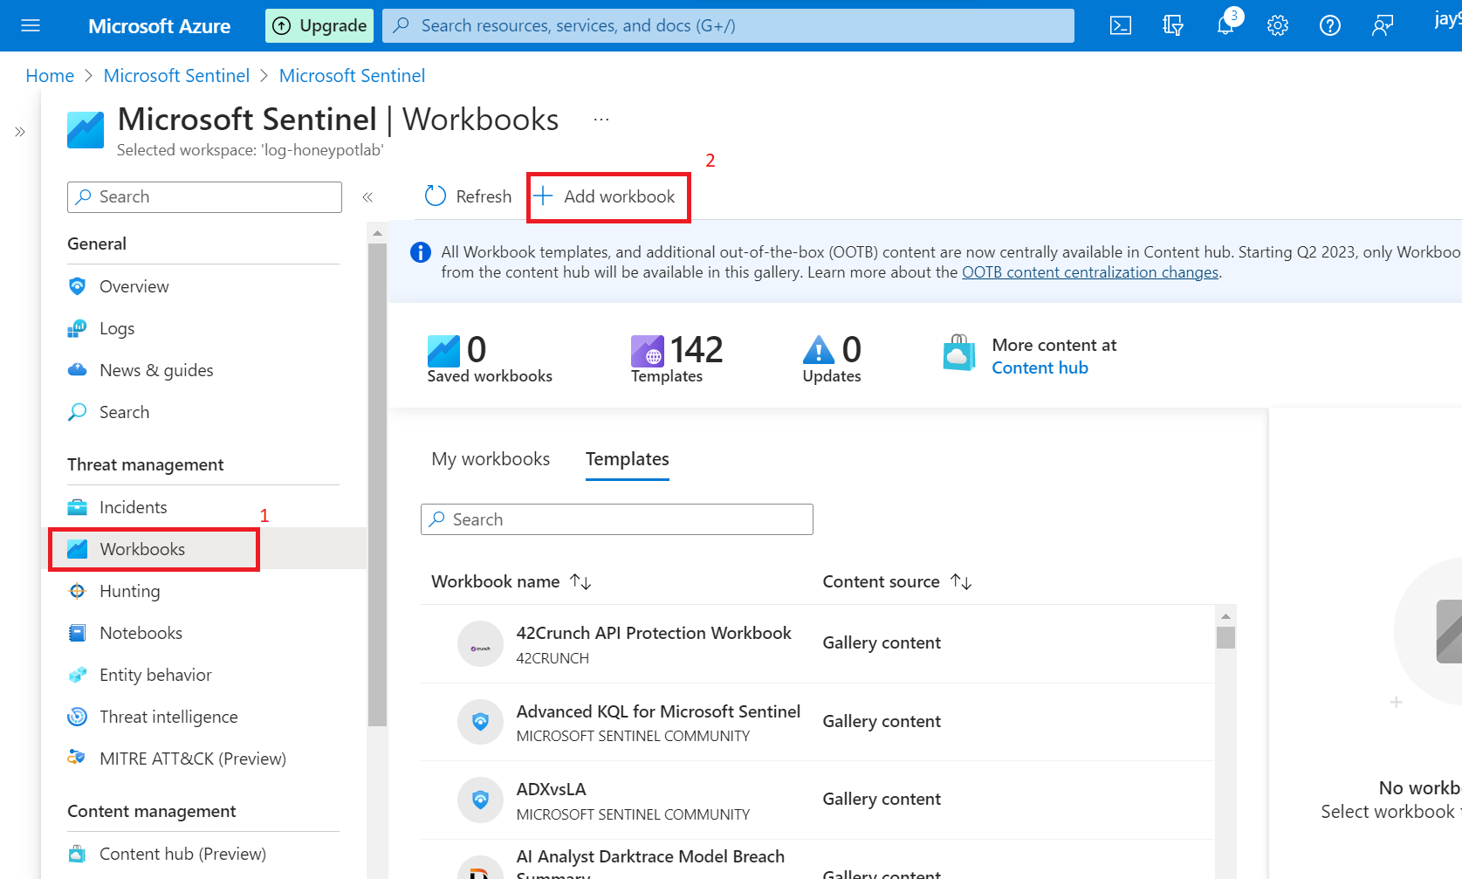
Task: Click the Updates count tile
Action: pos(832,359)
